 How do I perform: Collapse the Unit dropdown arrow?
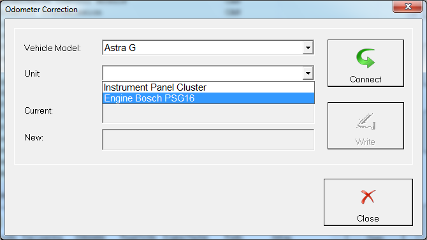click(308, 73)
